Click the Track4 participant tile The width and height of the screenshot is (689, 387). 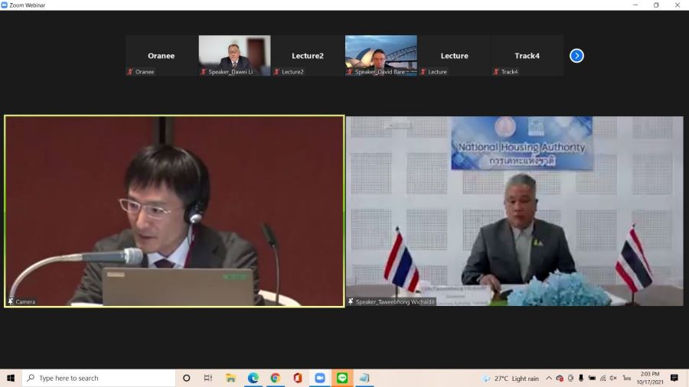[x=527, y=56]
